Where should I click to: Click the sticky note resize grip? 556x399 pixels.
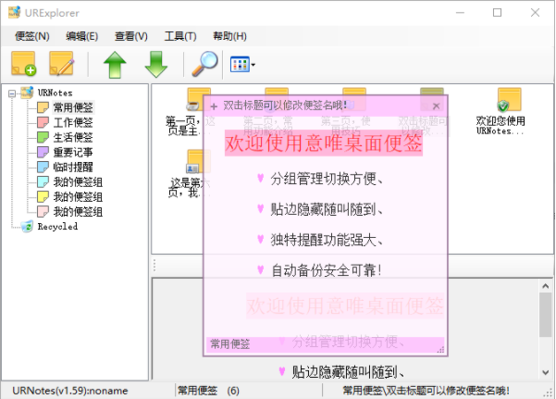coord(440,350)
